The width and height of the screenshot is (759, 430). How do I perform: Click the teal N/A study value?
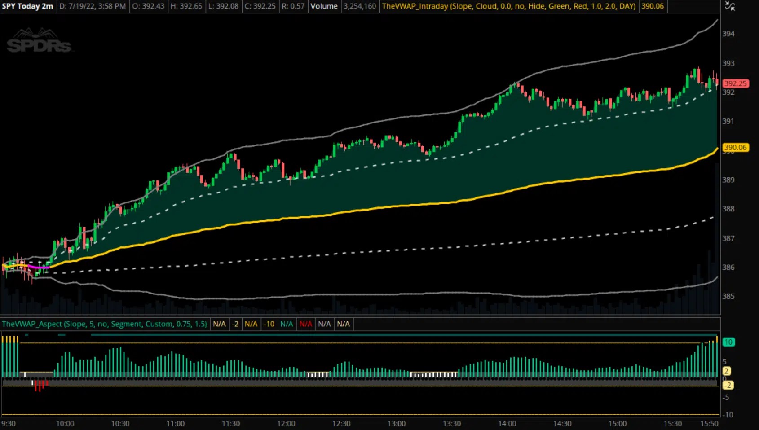(x=287, y=324)
